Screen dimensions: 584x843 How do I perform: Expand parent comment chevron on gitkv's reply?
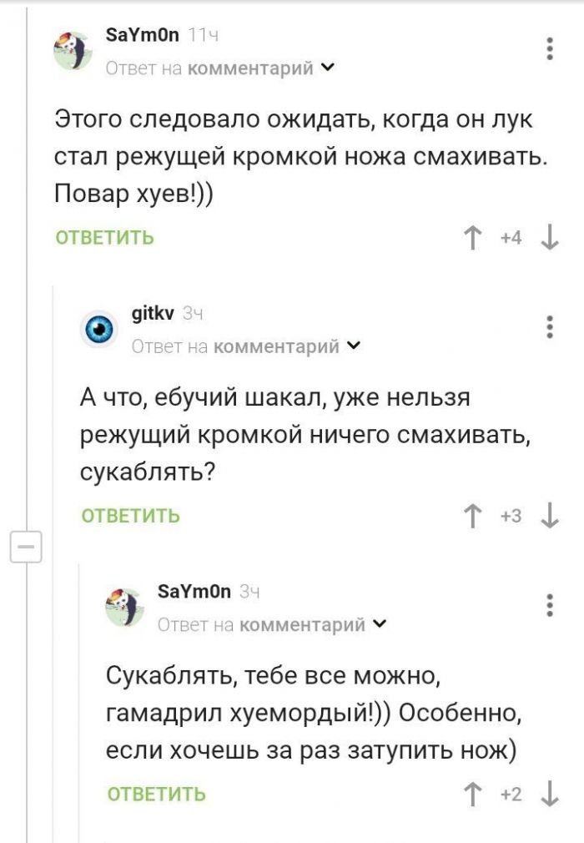pos(354,346)
